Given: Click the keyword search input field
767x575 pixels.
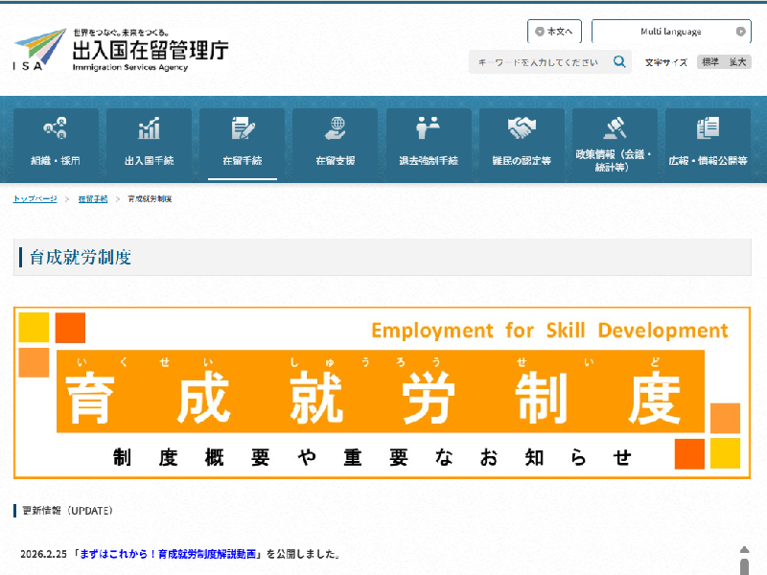Looking at the screenshot, I should tap(539, 62).
